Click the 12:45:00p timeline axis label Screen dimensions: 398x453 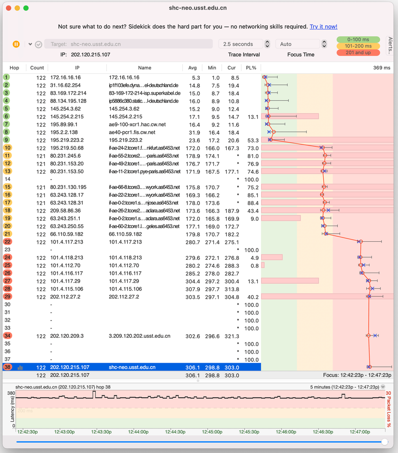[x=212, y=432]
